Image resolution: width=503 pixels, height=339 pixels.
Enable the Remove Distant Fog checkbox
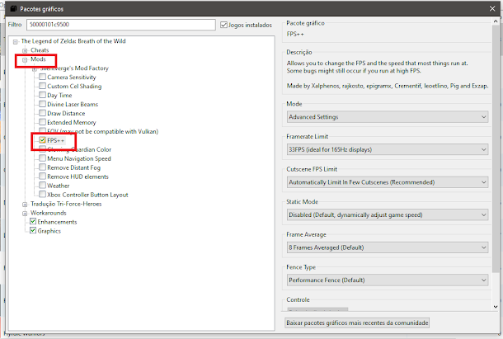click(x=42, y=167)
